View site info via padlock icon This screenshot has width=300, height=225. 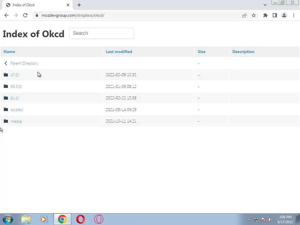click(x=37, y=15)
